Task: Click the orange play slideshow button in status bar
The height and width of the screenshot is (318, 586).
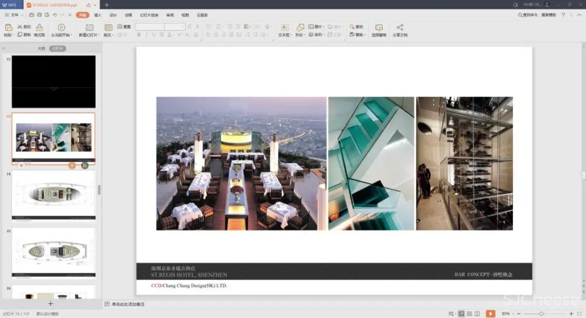Action: point(490,314)
